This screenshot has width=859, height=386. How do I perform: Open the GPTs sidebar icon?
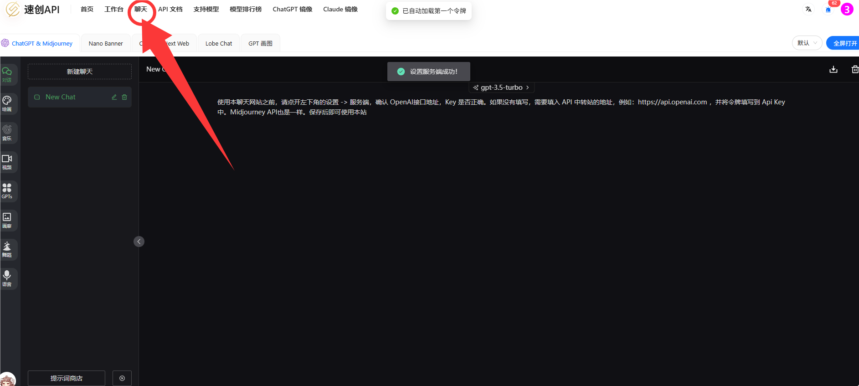coord(7,191)
